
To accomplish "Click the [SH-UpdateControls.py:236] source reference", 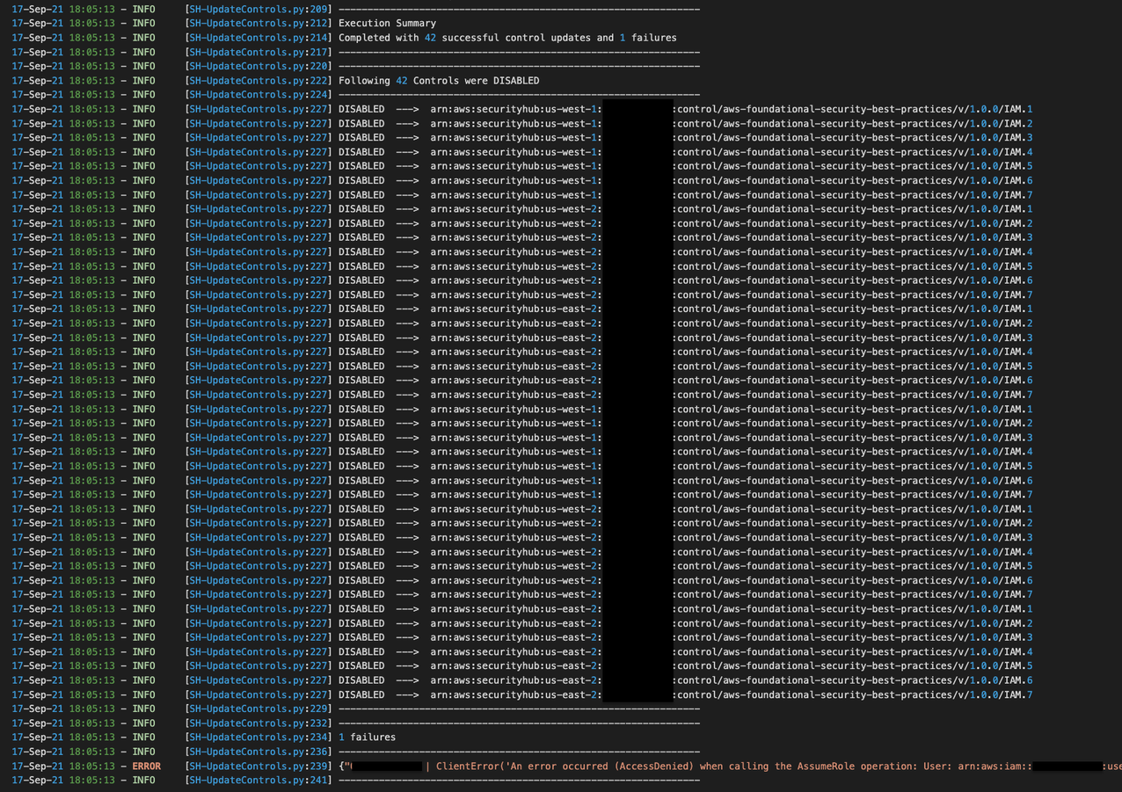I will click(x=259, y=752).
